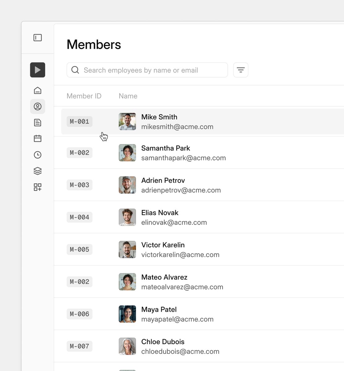Viewport: 344px width, 371px height.
Task: Click the filter button beside search
Action: click(x=241, y=70)
